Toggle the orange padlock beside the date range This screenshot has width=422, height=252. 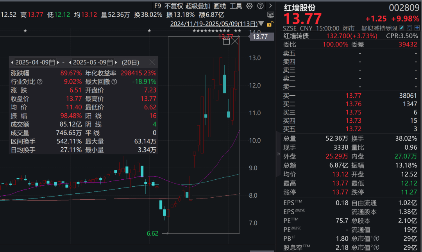pos(270,24)
